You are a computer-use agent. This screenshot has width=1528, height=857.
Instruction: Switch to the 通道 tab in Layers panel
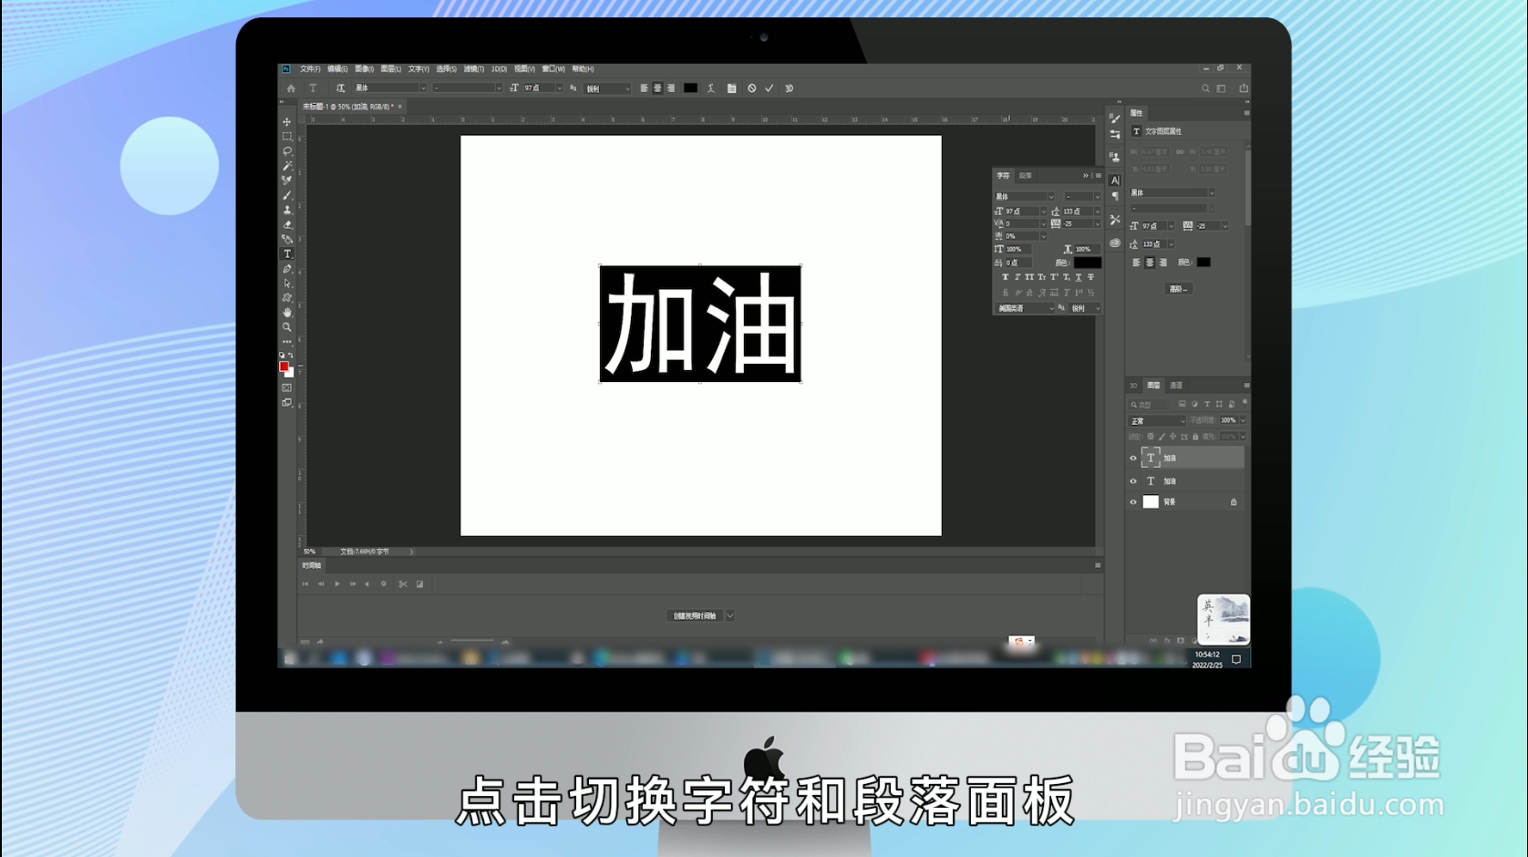point(1176,386)
